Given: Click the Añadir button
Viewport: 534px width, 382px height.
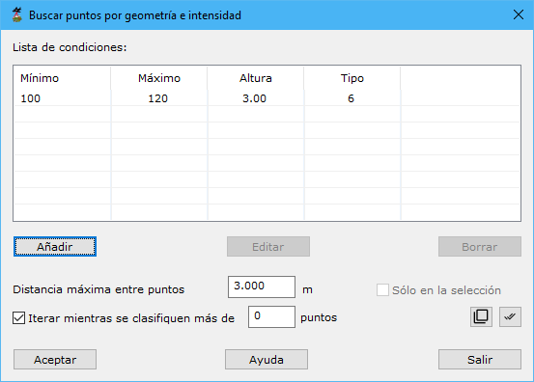Looking at the screenshot, I should coord(55,247).
